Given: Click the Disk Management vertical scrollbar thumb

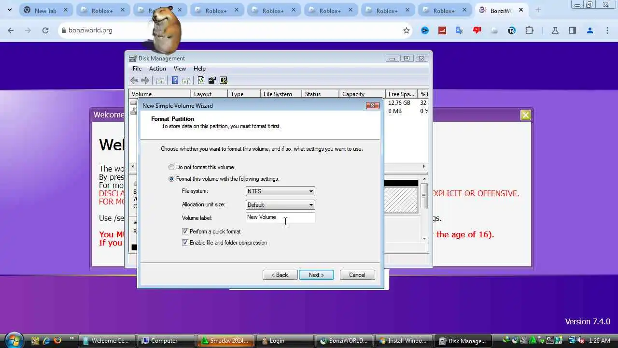Looking at the screenshot, I should [424, 196].
